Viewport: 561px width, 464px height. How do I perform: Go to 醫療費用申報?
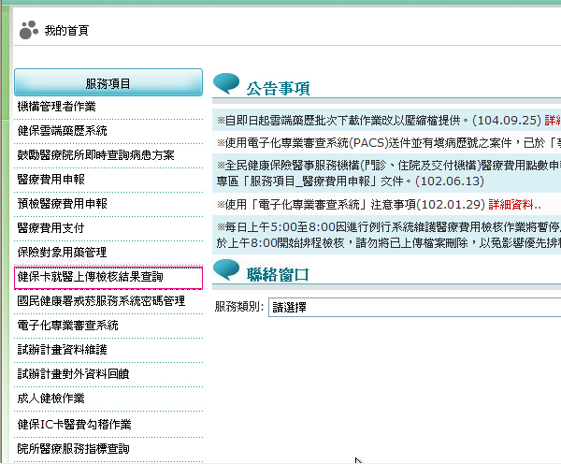pyautogui.click(x=50, y=180)
